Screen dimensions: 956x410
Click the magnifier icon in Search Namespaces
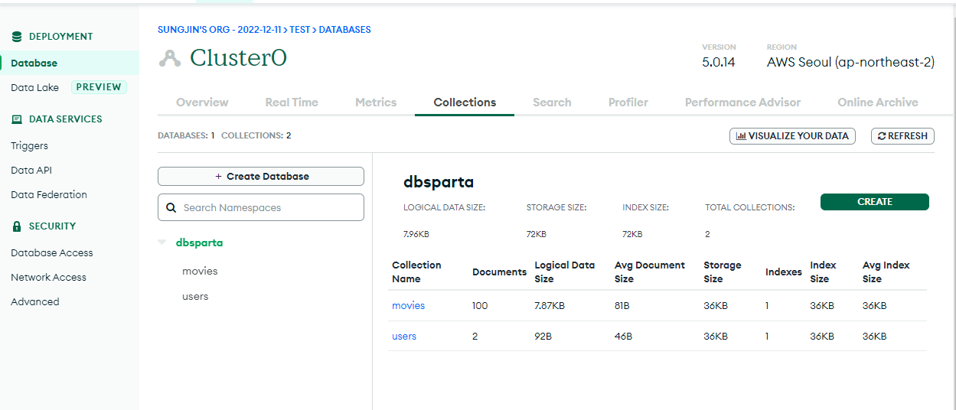(x=171, y=207)
